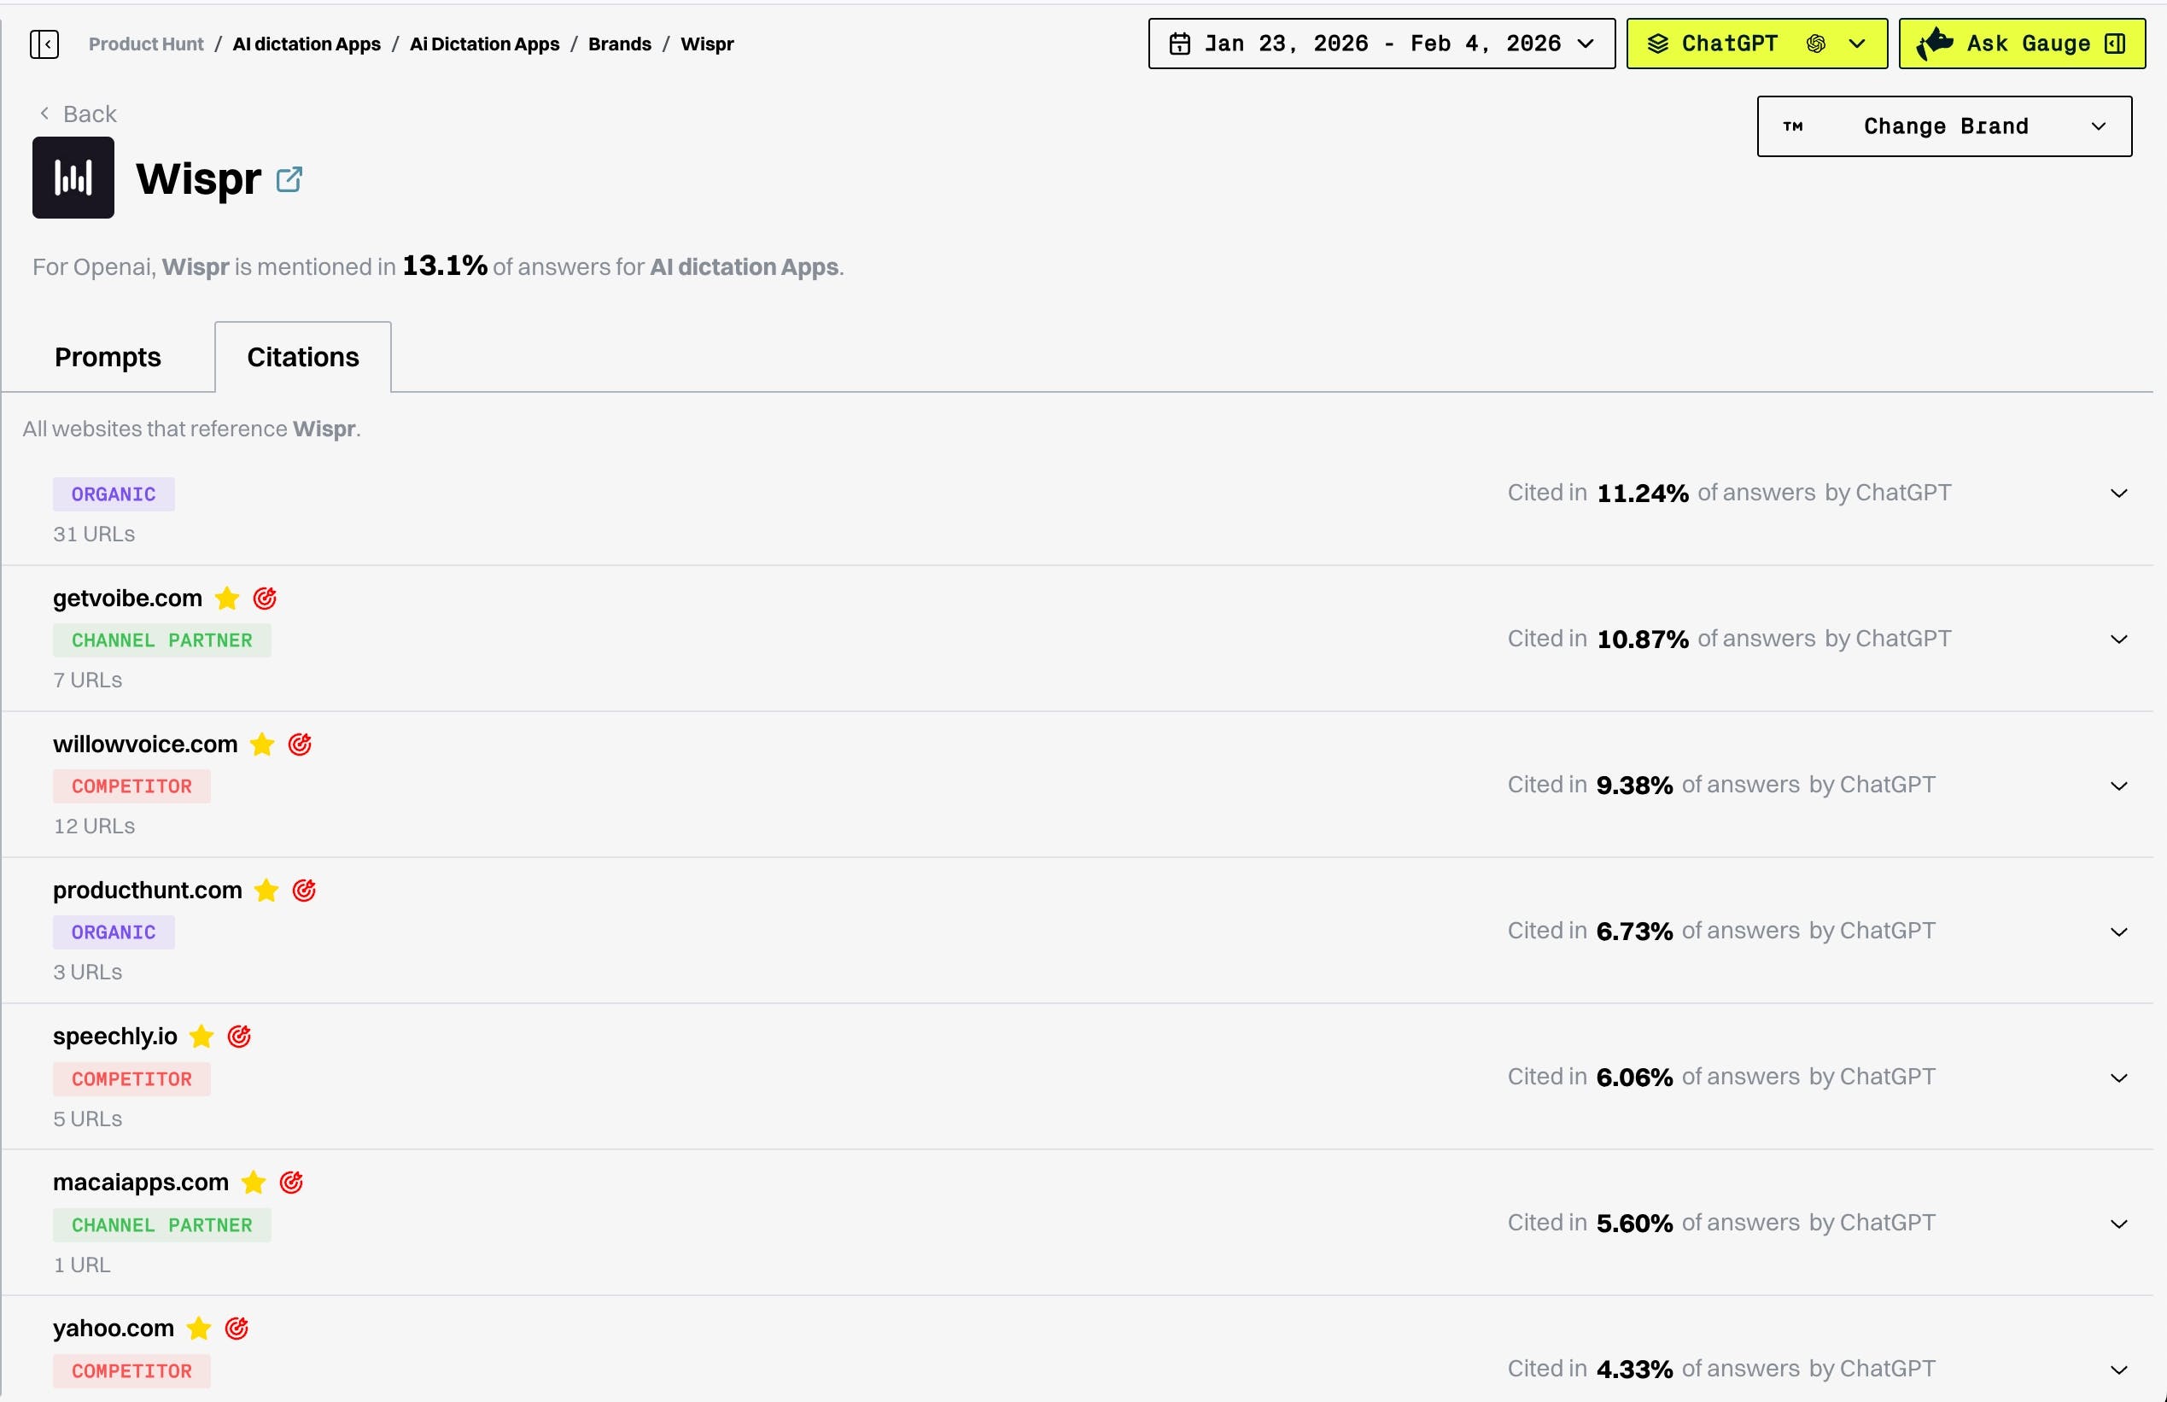This screenshot has height=1402, width=2167.
Task: Expand the ORGANIC 31 URLs row
Action: 2117,494
